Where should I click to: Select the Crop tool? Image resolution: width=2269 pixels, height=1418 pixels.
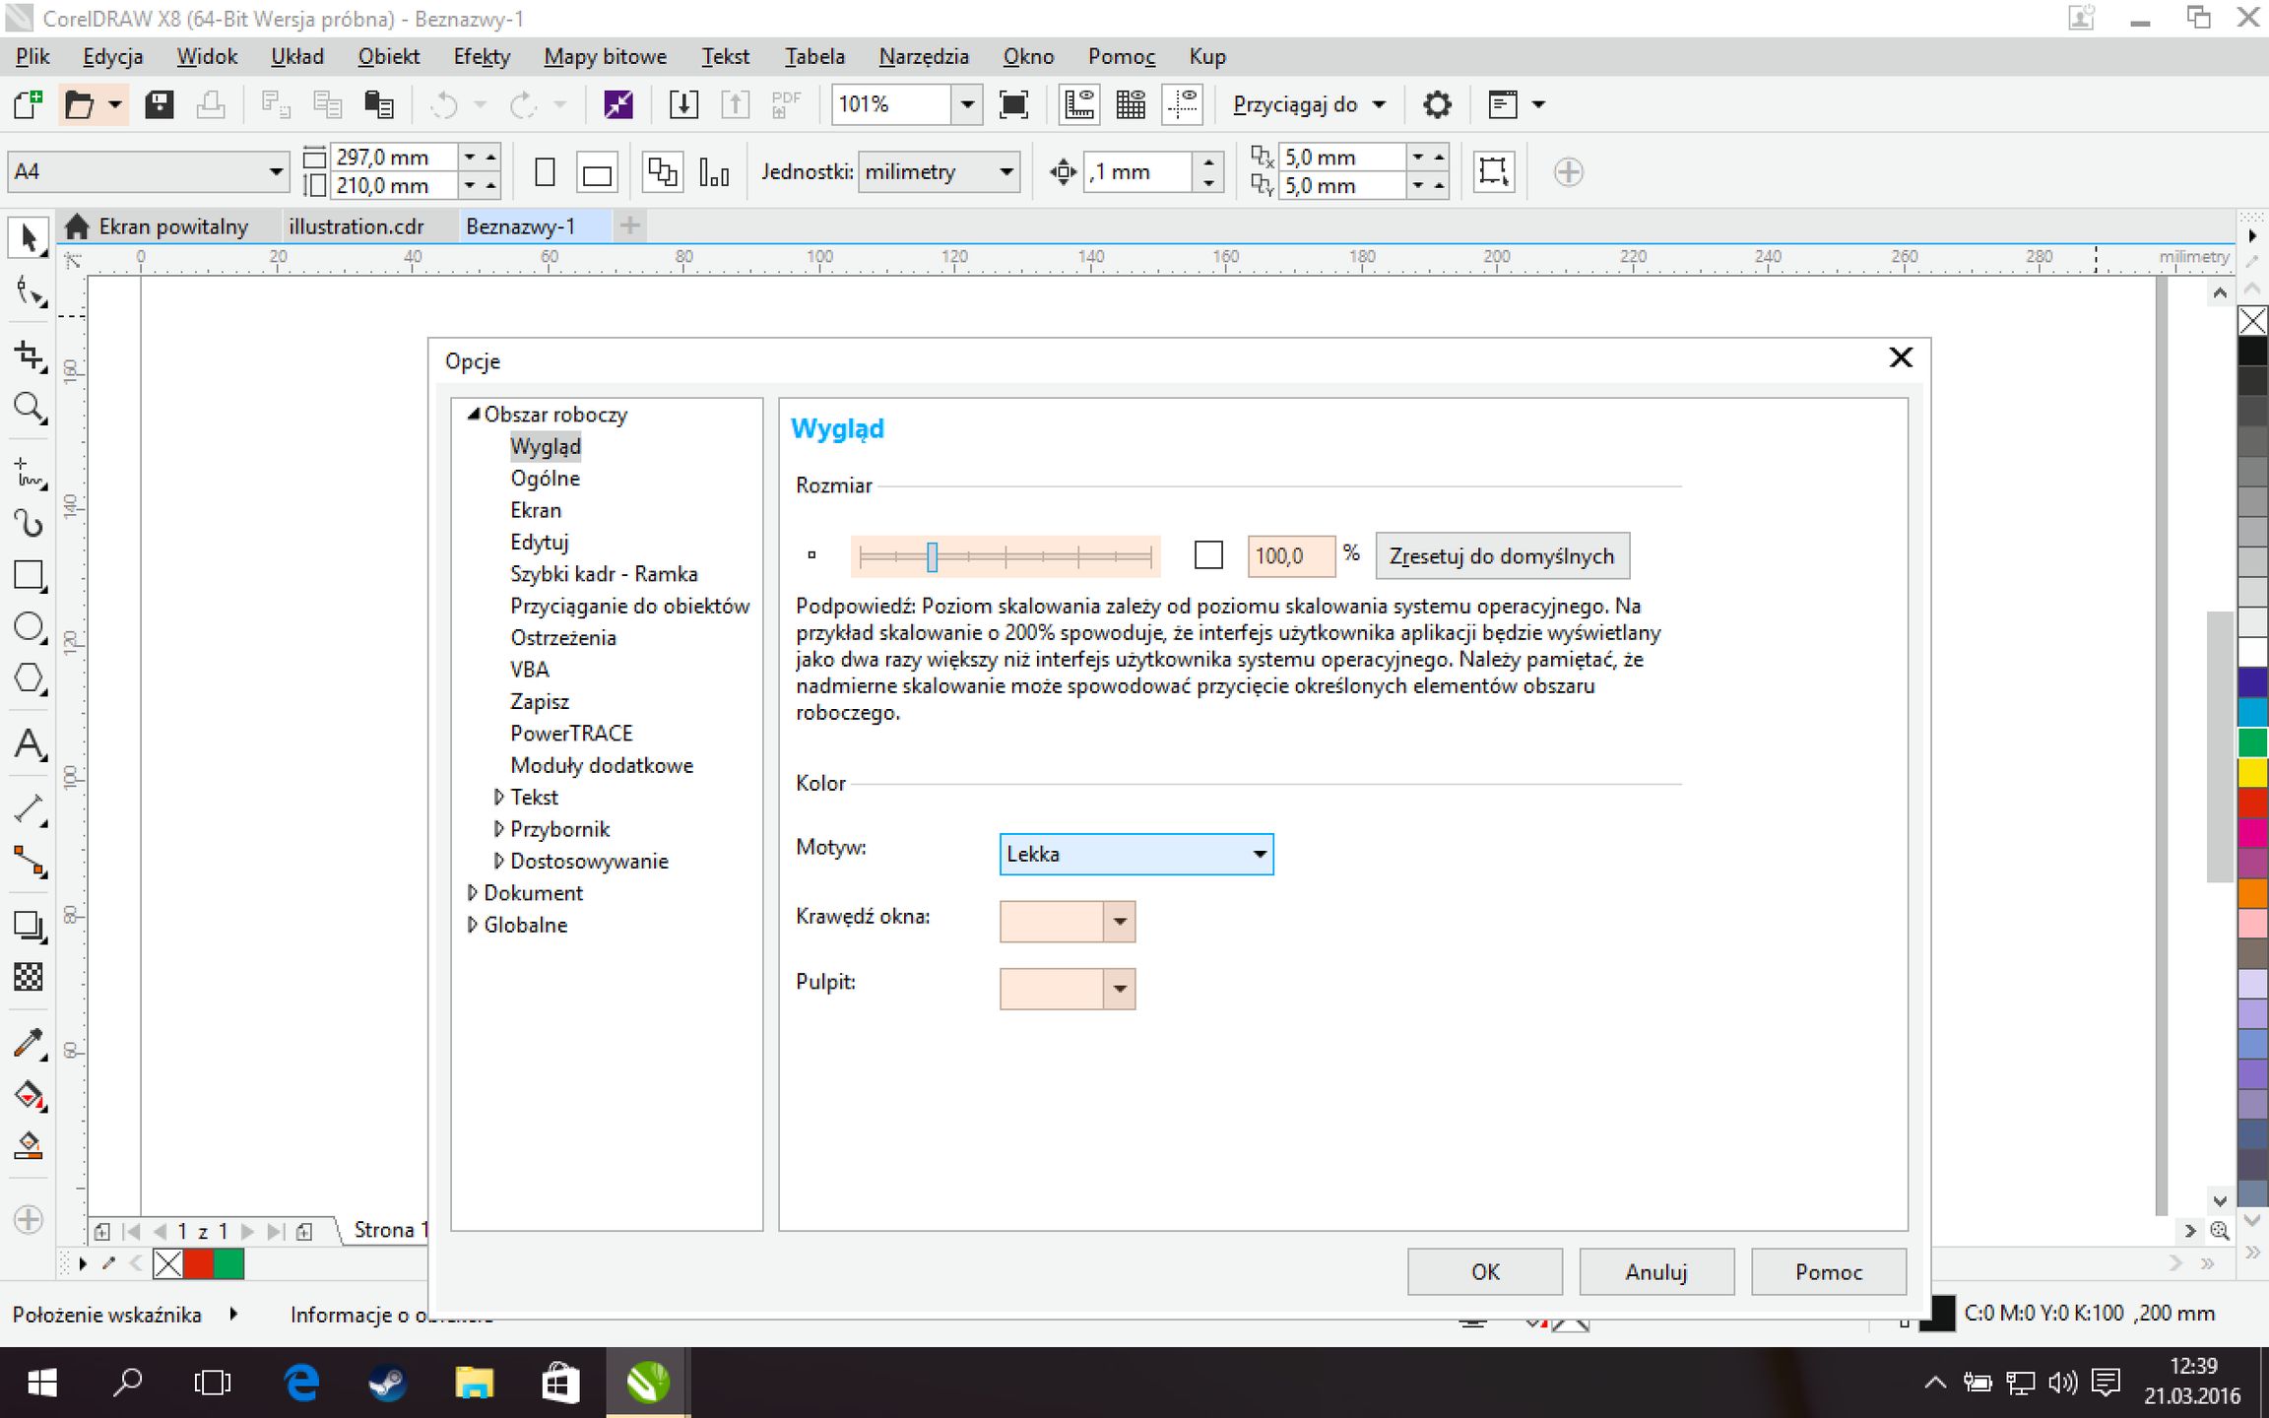point(29,356)
